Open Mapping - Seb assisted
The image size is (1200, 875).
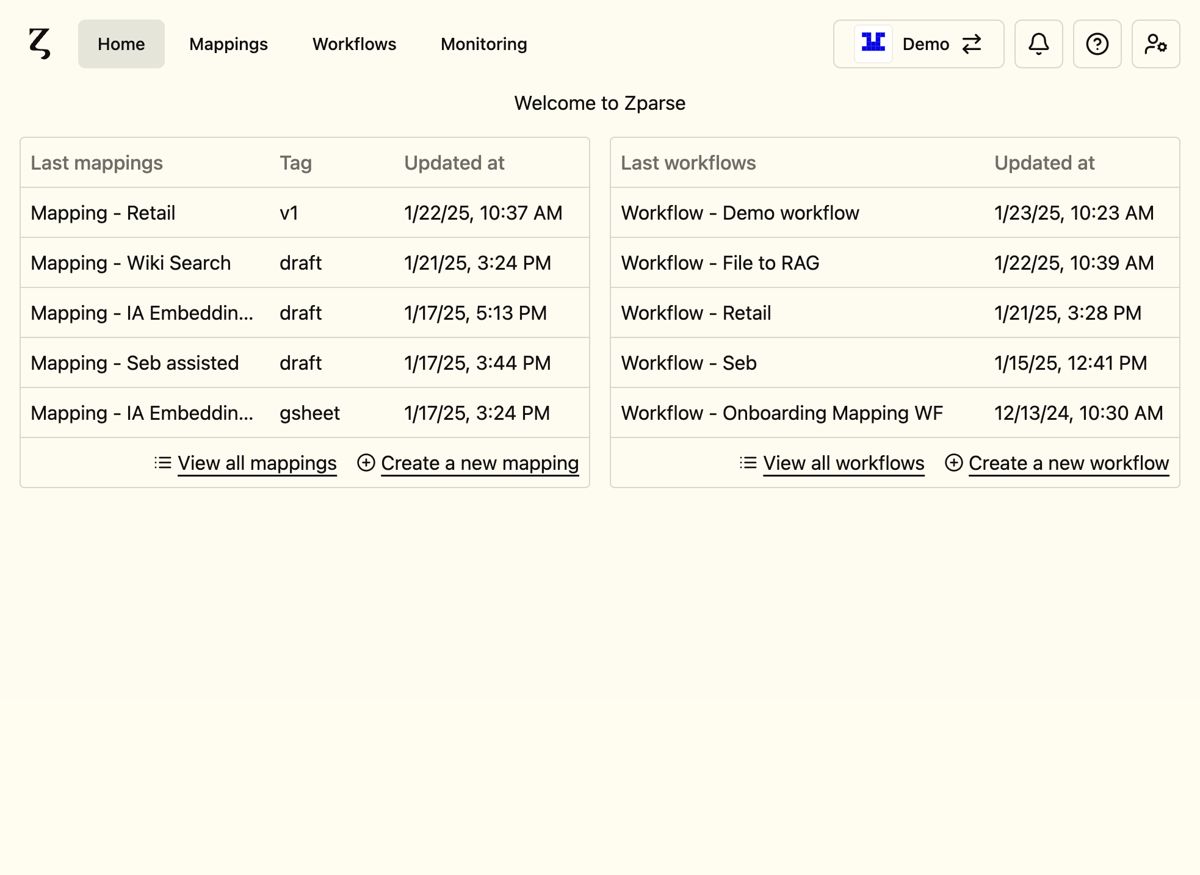[x=305, y=363]
